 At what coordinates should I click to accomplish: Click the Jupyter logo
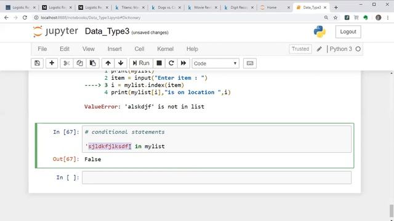tap(55, 31)
